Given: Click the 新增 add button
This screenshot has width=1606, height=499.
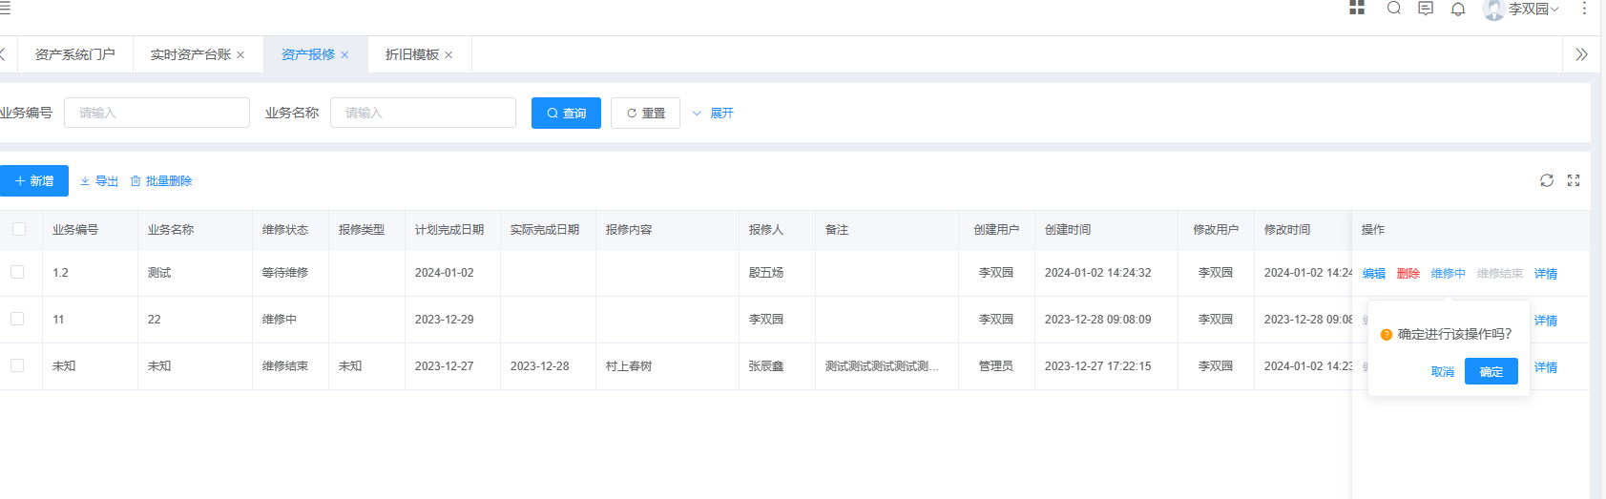Looking at the screenshot, I should click(x=34, y=180).
